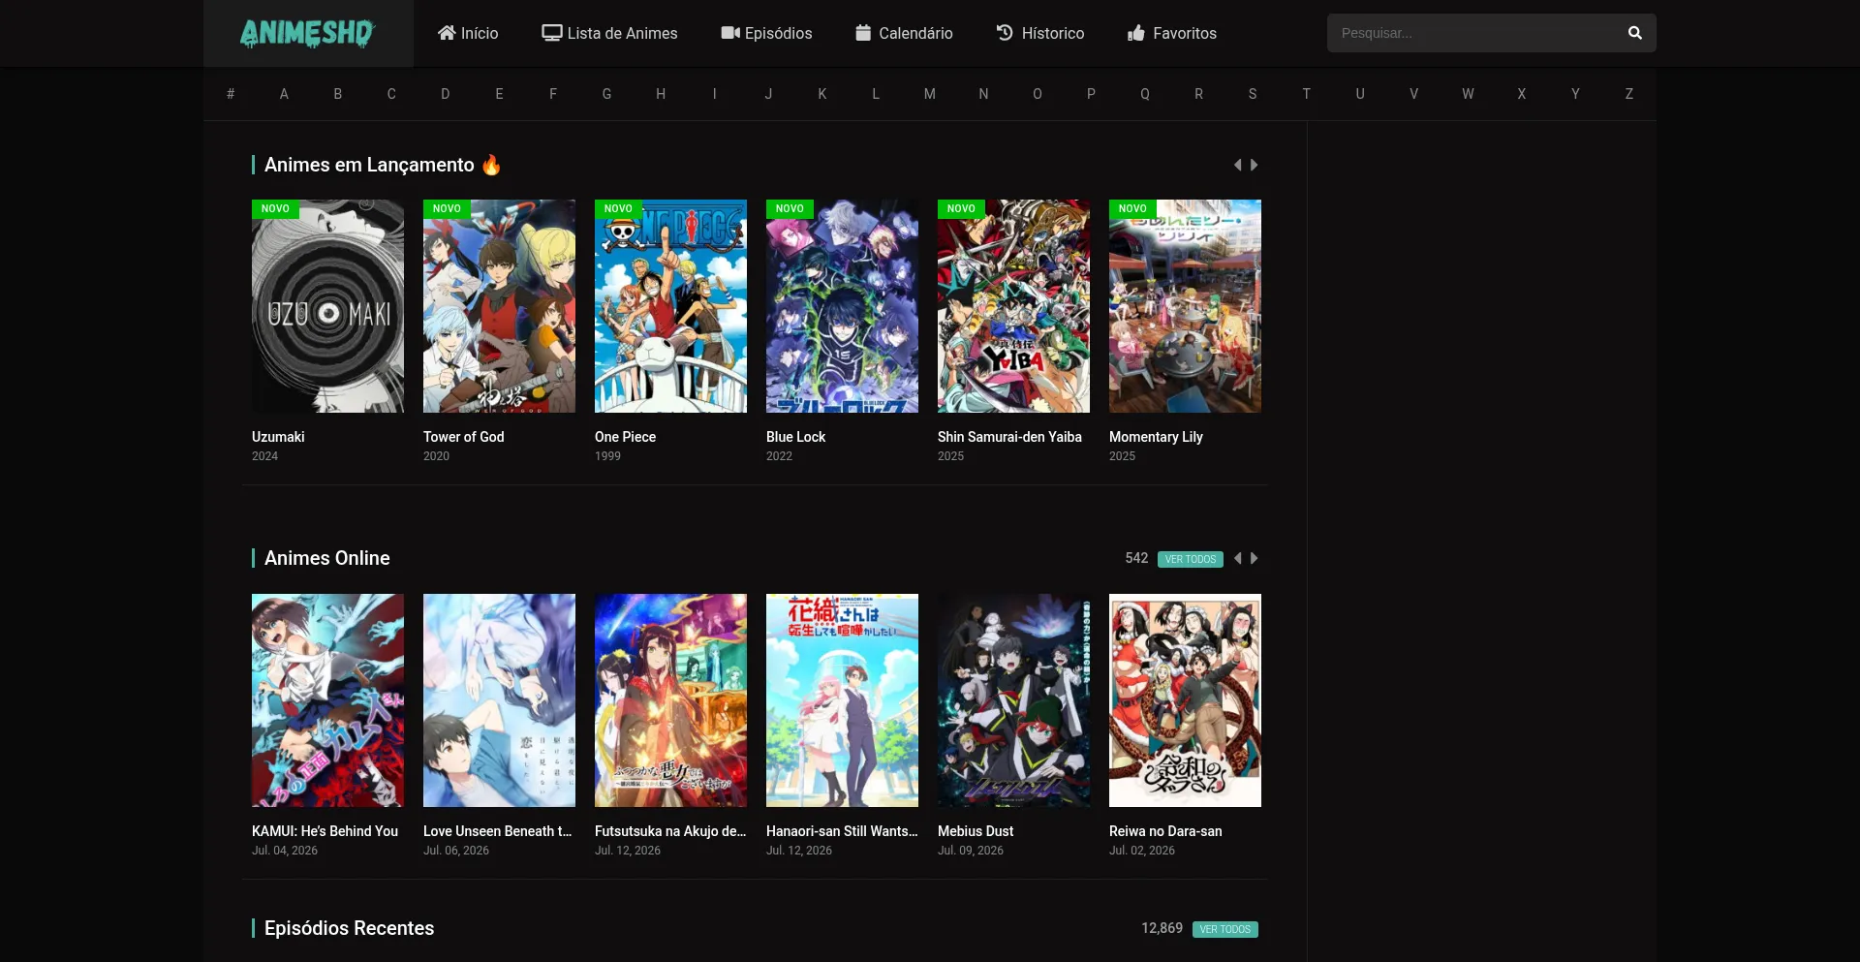Filter animes by letter T
Image resolution: width=1860 pixels, height=962 pixels.
click(x=1306, y=94)
